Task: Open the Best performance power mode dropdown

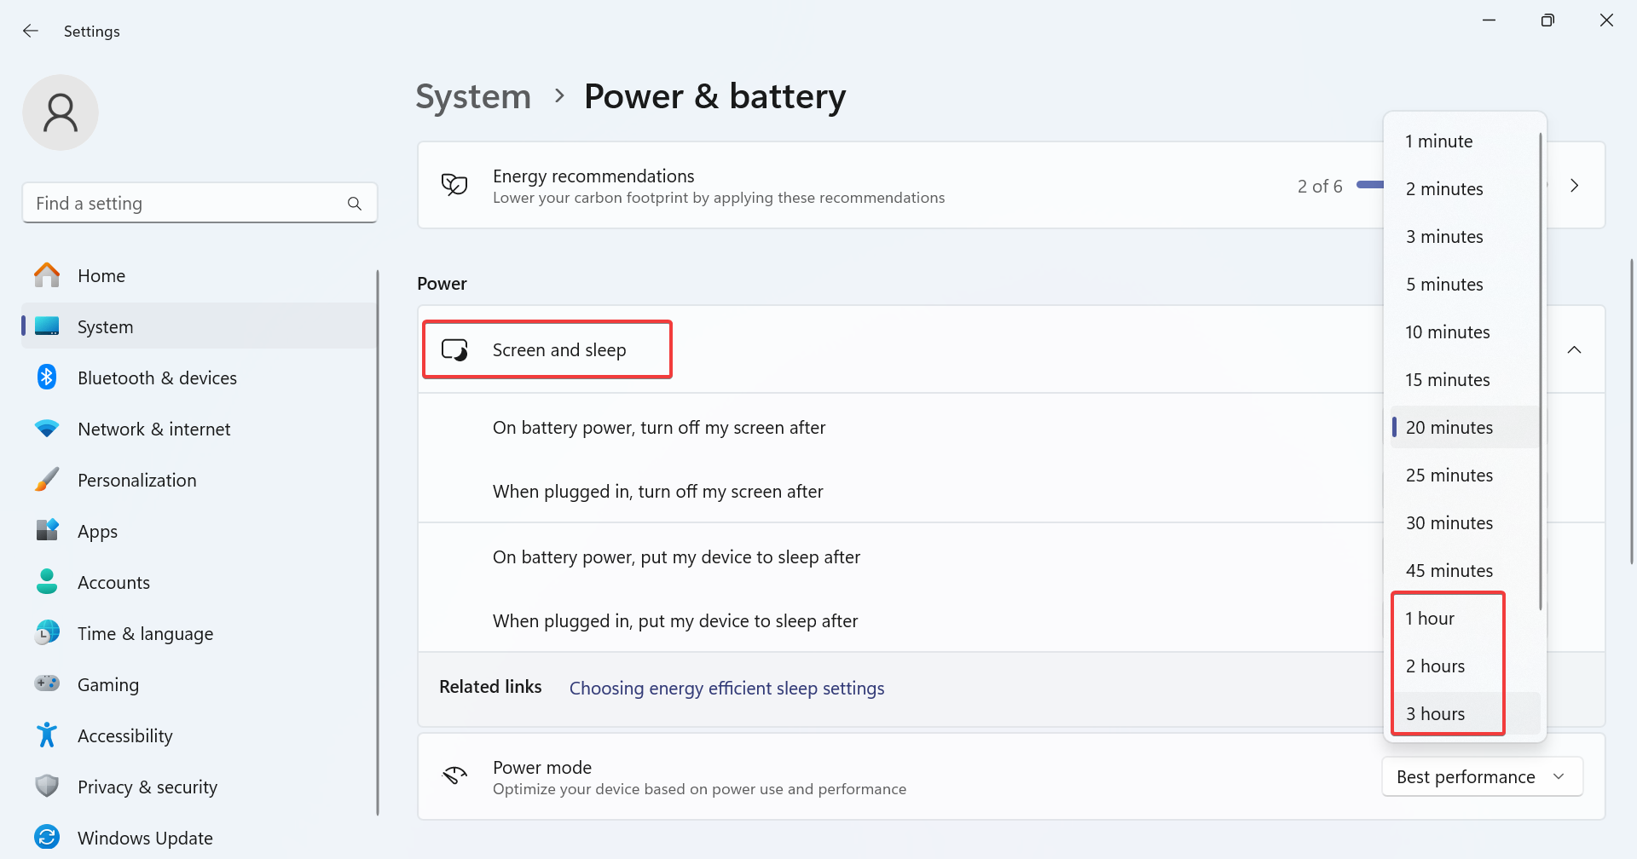Action: coord(1483,776)
